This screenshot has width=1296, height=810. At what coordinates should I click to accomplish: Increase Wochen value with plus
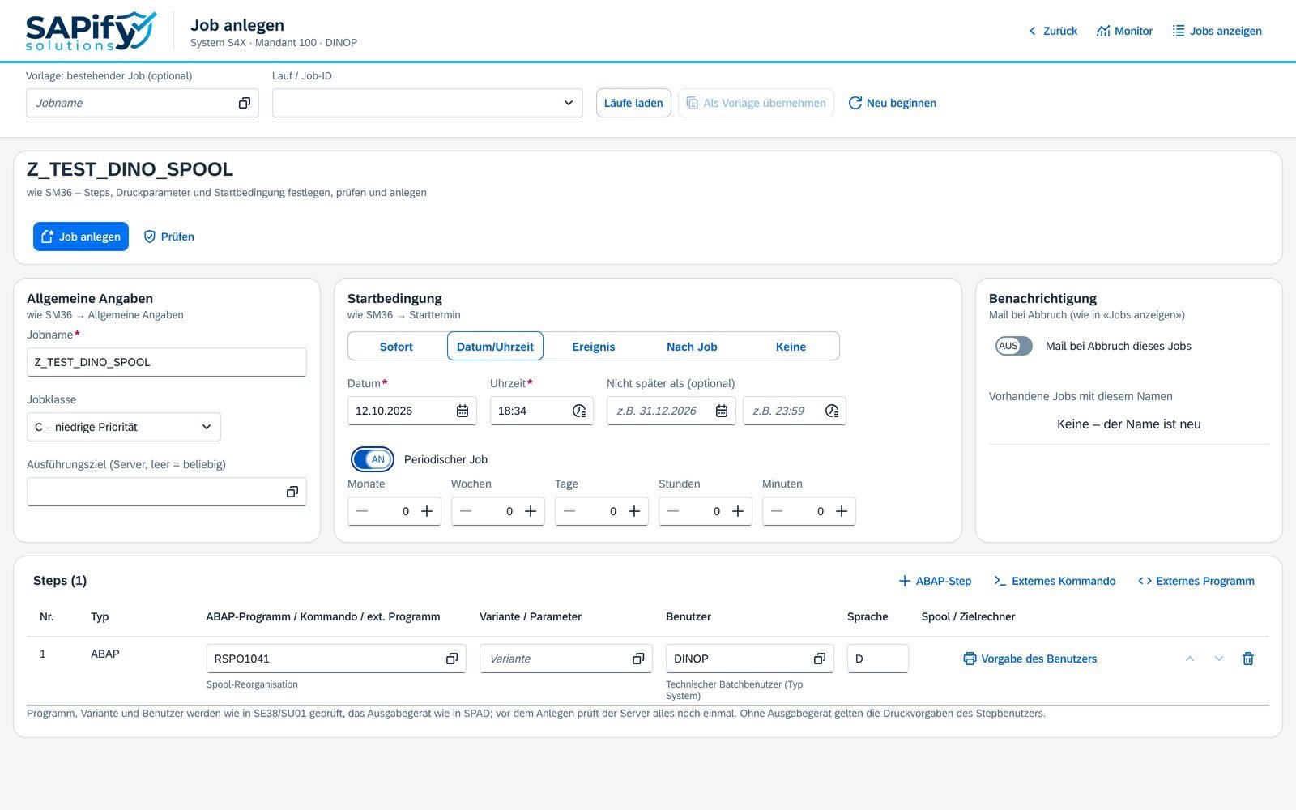point(531,511)
